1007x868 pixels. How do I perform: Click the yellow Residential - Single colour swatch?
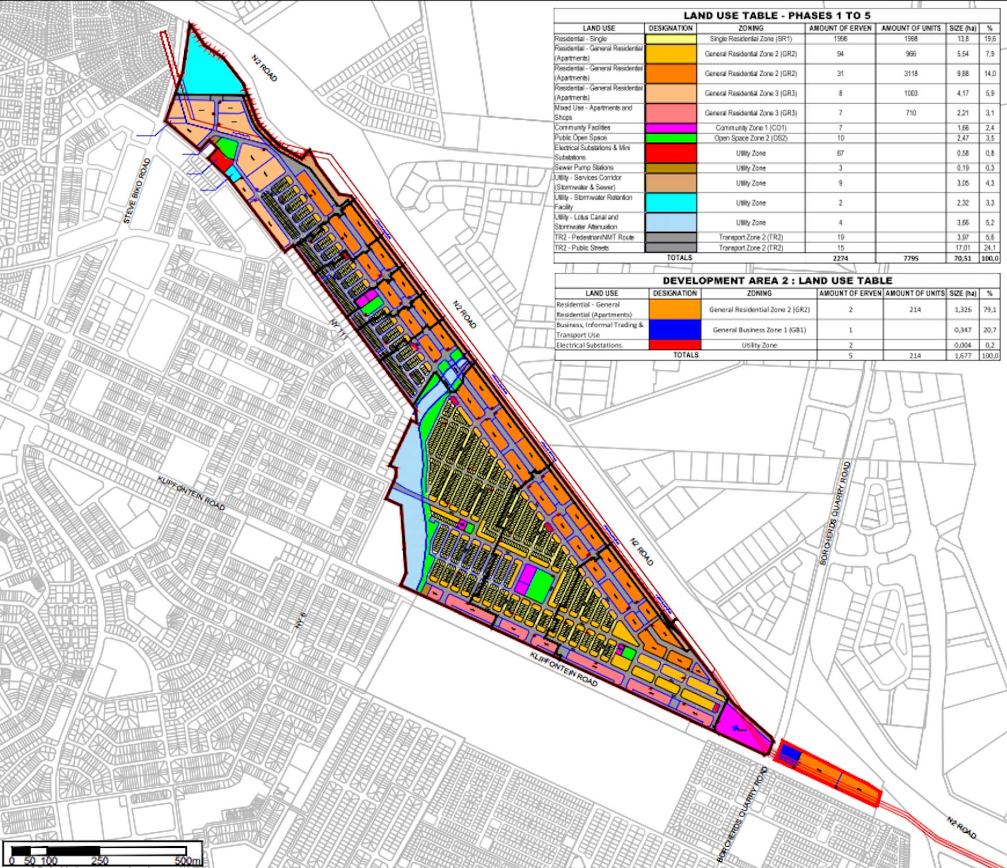(x=671, y=39)
